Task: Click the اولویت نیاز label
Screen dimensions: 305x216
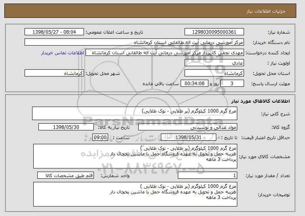Action: pos(278,63)
